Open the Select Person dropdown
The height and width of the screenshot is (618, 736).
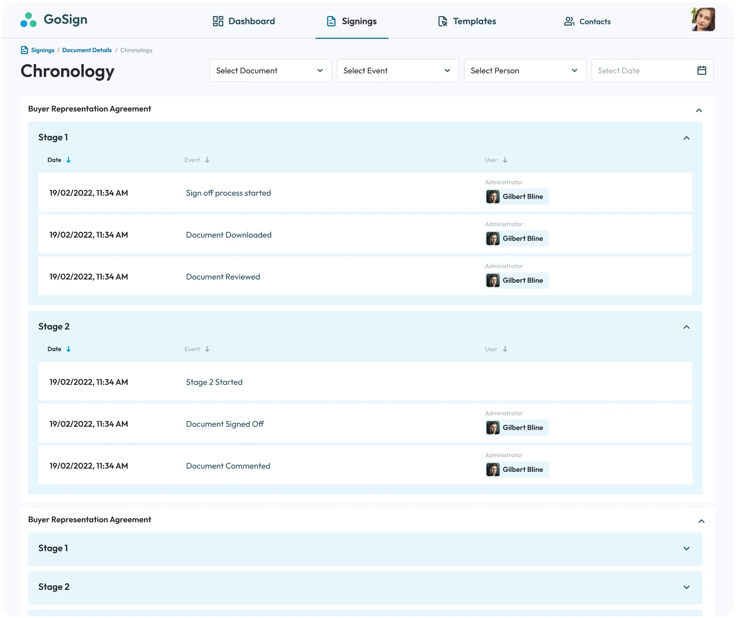coord(524,71)
